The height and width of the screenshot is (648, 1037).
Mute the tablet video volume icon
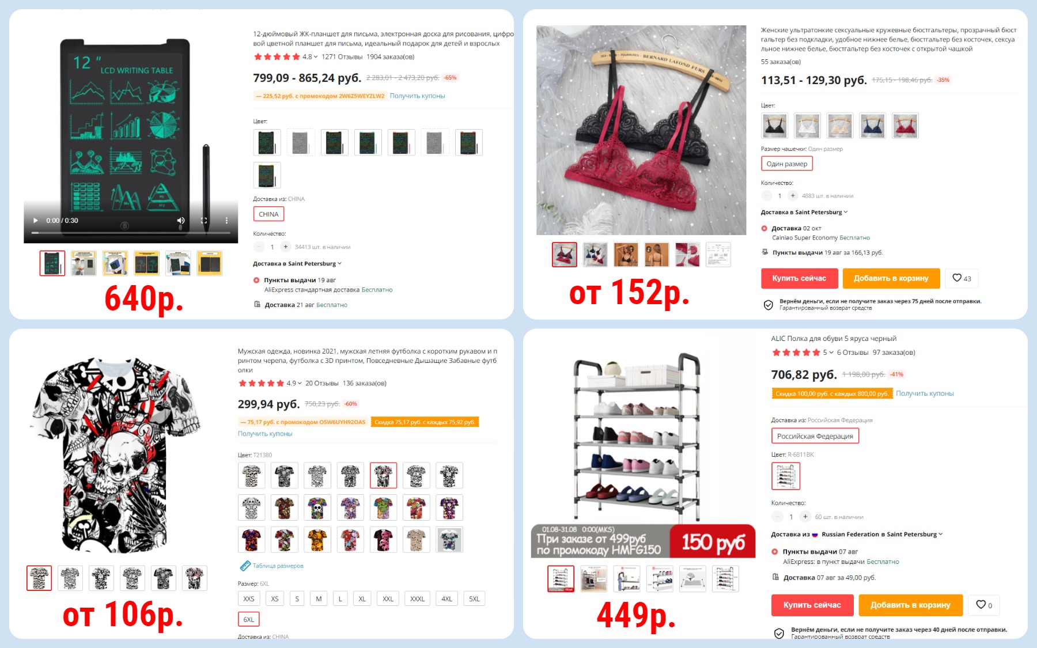[181, 221]
